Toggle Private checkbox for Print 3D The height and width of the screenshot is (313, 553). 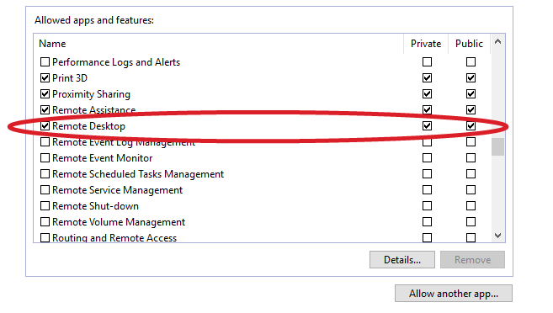(x=427, y=78)
